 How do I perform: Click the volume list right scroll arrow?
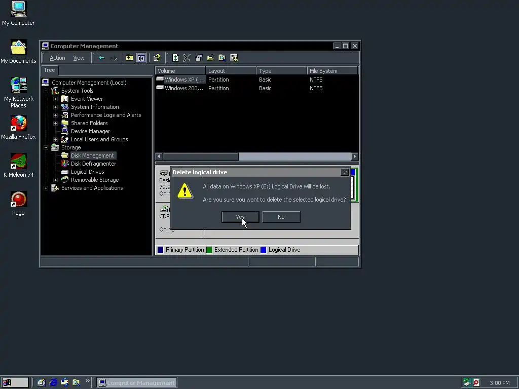[354, 156]
